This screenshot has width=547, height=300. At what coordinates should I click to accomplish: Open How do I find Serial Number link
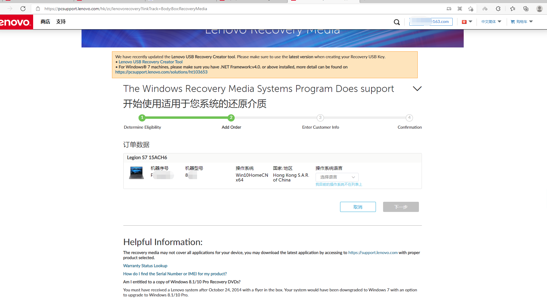pyautogui.click(x=175, y=274)
